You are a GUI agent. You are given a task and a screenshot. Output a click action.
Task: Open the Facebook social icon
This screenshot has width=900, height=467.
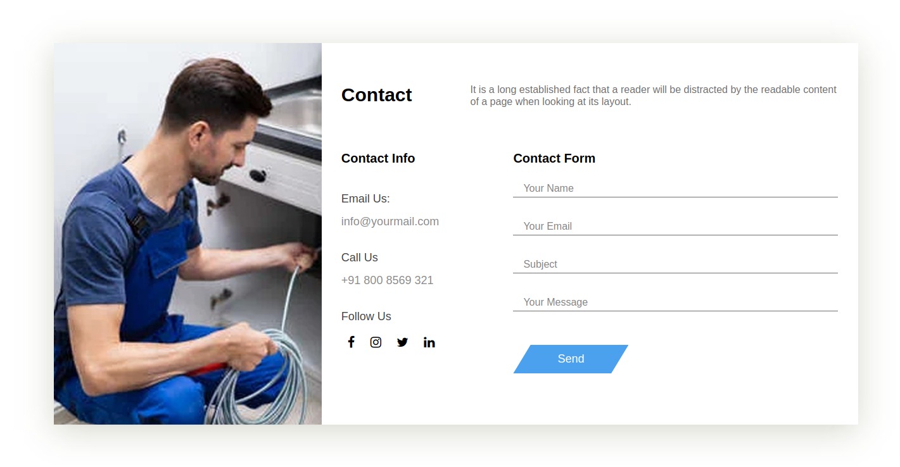tap(351, 342)
